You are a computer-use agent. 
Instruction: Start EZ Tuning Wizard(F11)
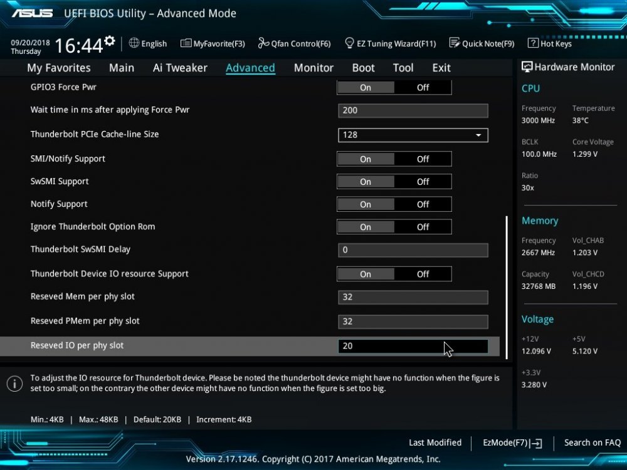pos(396,44)
